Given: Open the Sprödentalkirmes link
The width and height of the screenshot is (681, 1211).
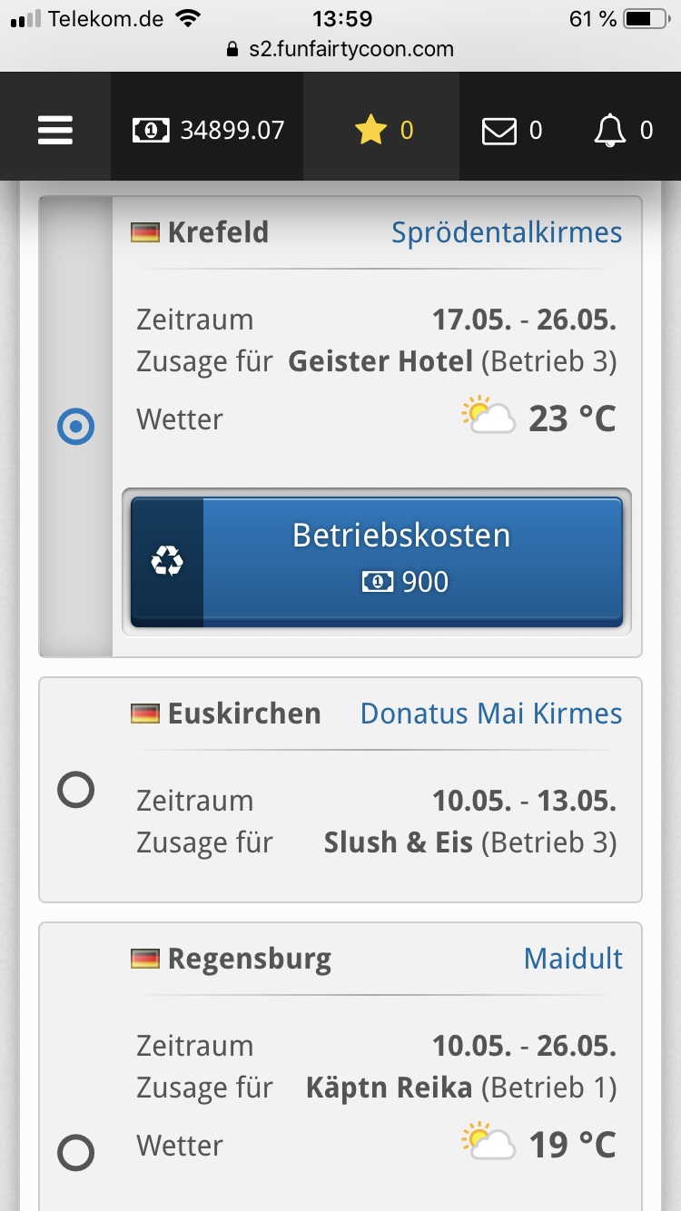Looking at the screenshot, I should tap(507, 232).
